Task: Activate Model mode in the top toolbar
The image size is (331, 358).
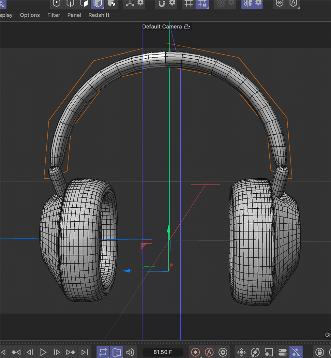Action: pos(97,4)
